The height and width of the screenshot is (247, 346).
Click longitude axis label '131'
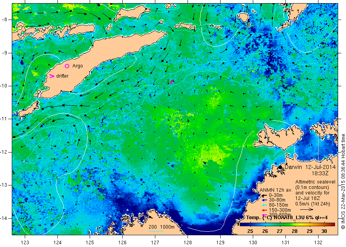coord(285,242)
